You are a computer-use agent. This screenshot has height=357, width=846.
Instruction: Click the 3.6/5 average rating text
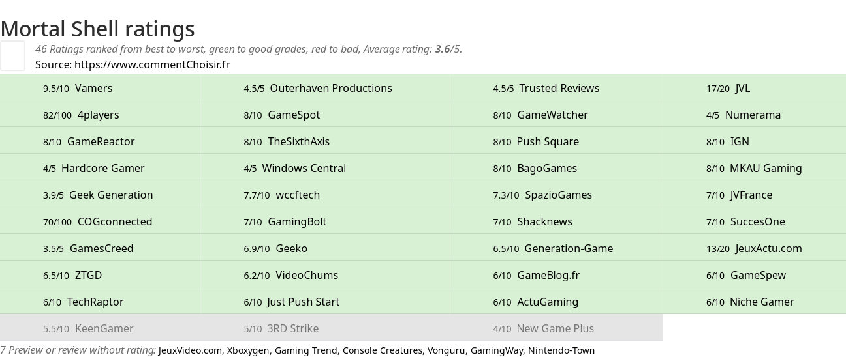pyautogui.click(x=448, y=49)
